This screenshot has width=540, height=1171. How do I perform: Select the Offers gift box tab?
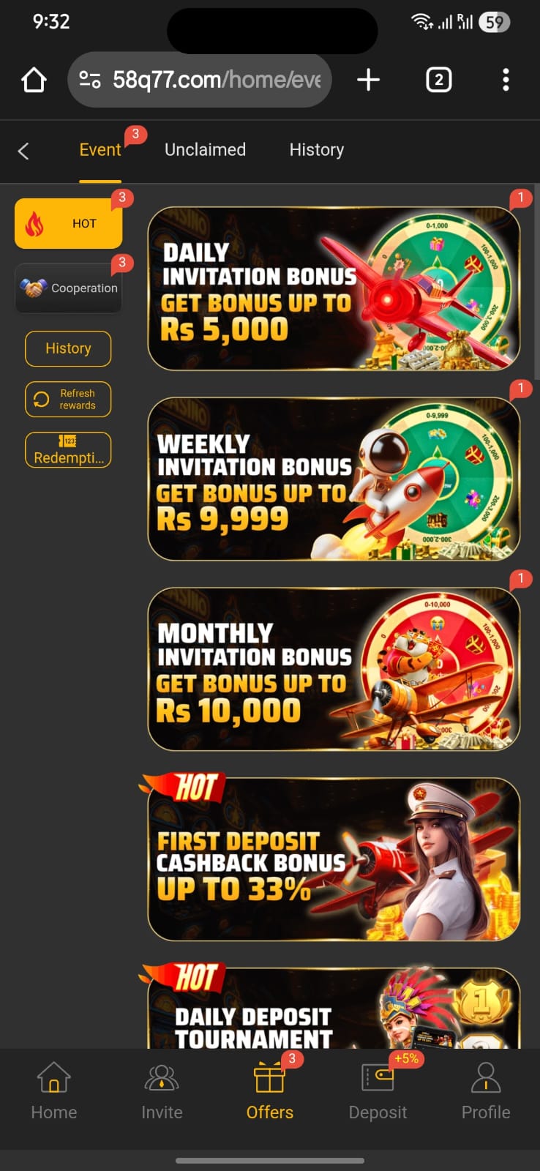pos(270,1091)
